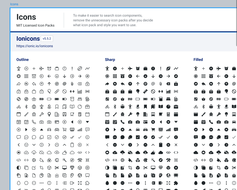Select the Outline cloud download icon

pyautogui.click(x=34, y=152)
